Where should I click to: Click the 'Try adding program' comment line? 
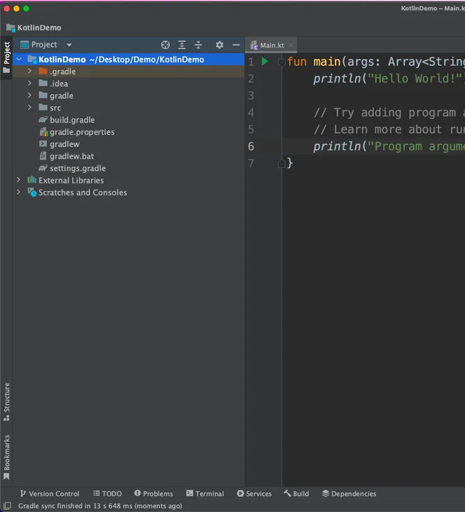(x=388, y=112)
